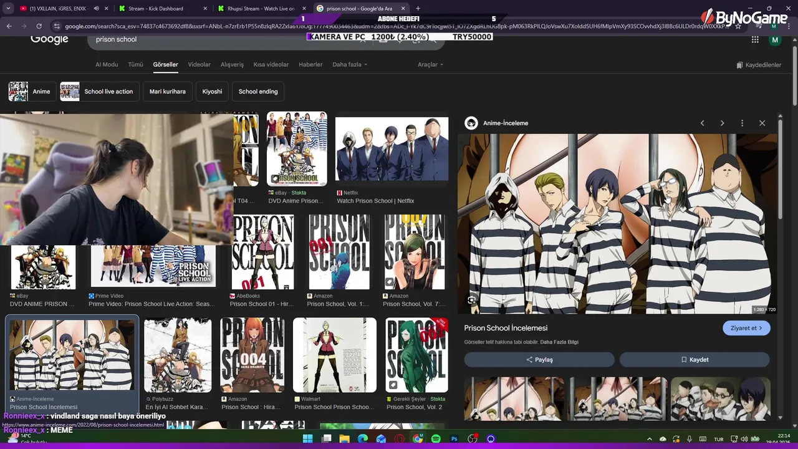This screenshot has width=798, height=449.
Task: Search image with Lens icon on preview
Action: (472, 300)
